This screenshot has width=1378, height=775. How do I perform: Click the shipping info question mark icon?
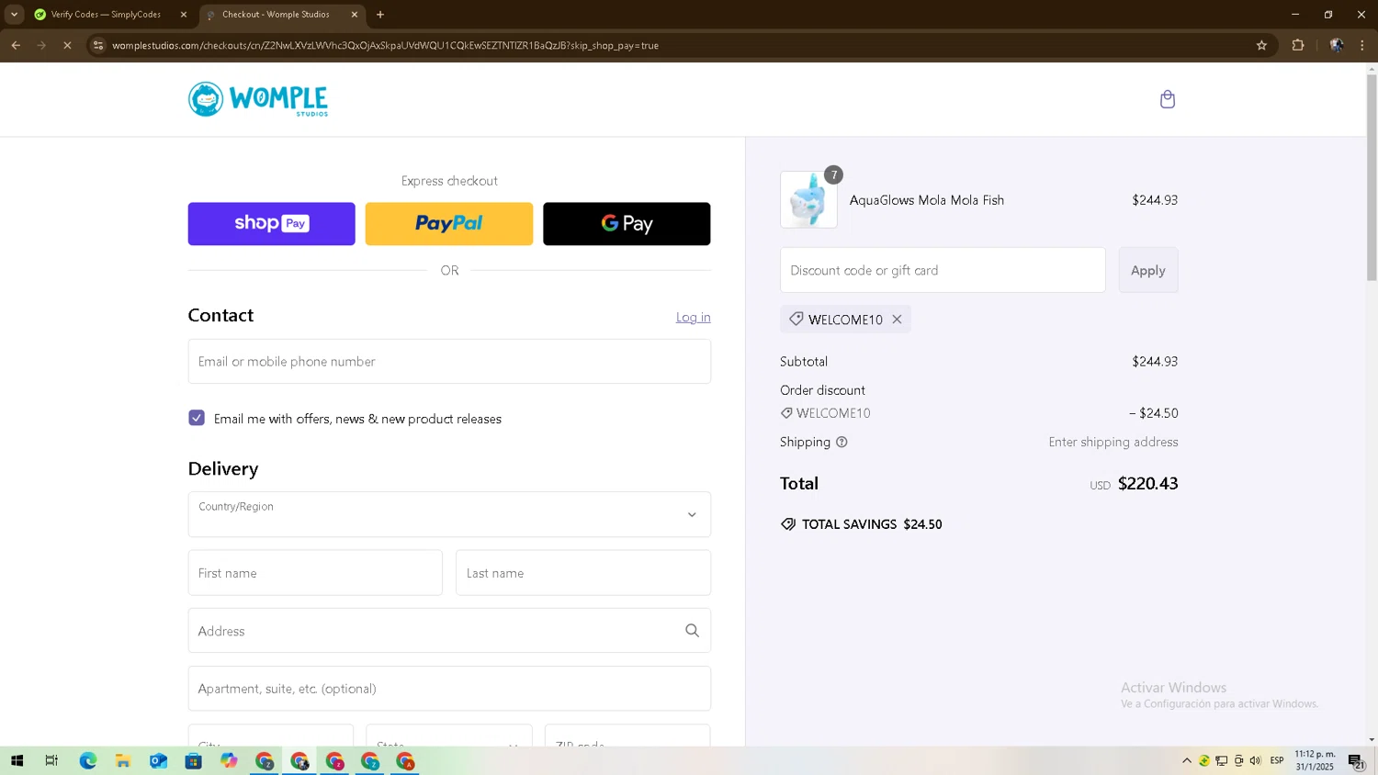[841, 443]
